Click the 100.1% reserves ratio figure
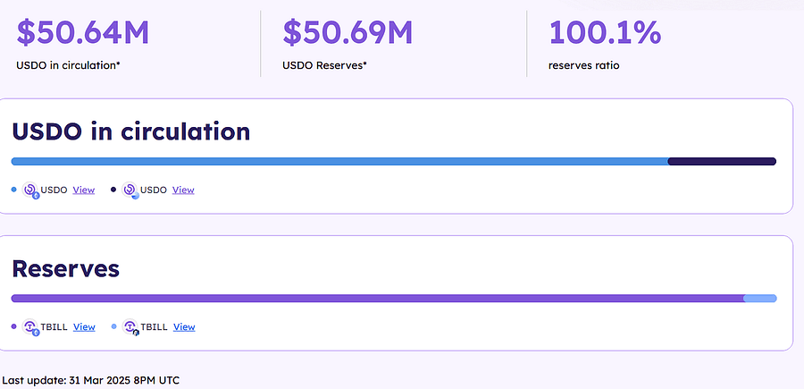This screenshot has width=804, height=389. pyautogui.click(x=605, y=32)
